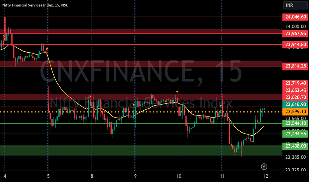Click the 23,616.90 current price label

[x=295, y=104]
